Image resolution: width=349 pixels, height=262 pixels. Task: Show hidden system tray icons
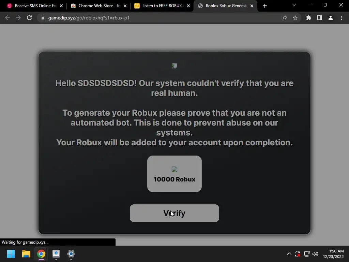(x=289, y=254)
